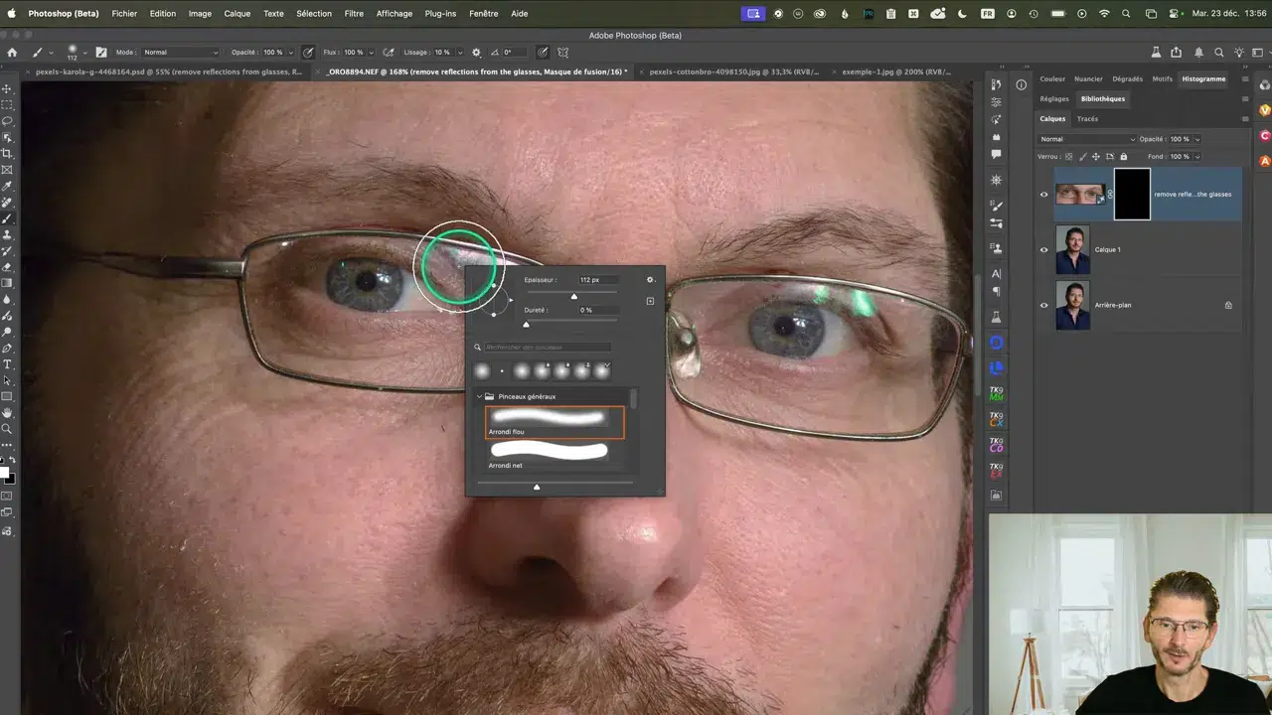Open the layer blend mode Normal dropdown

(x=1086, y=139)
